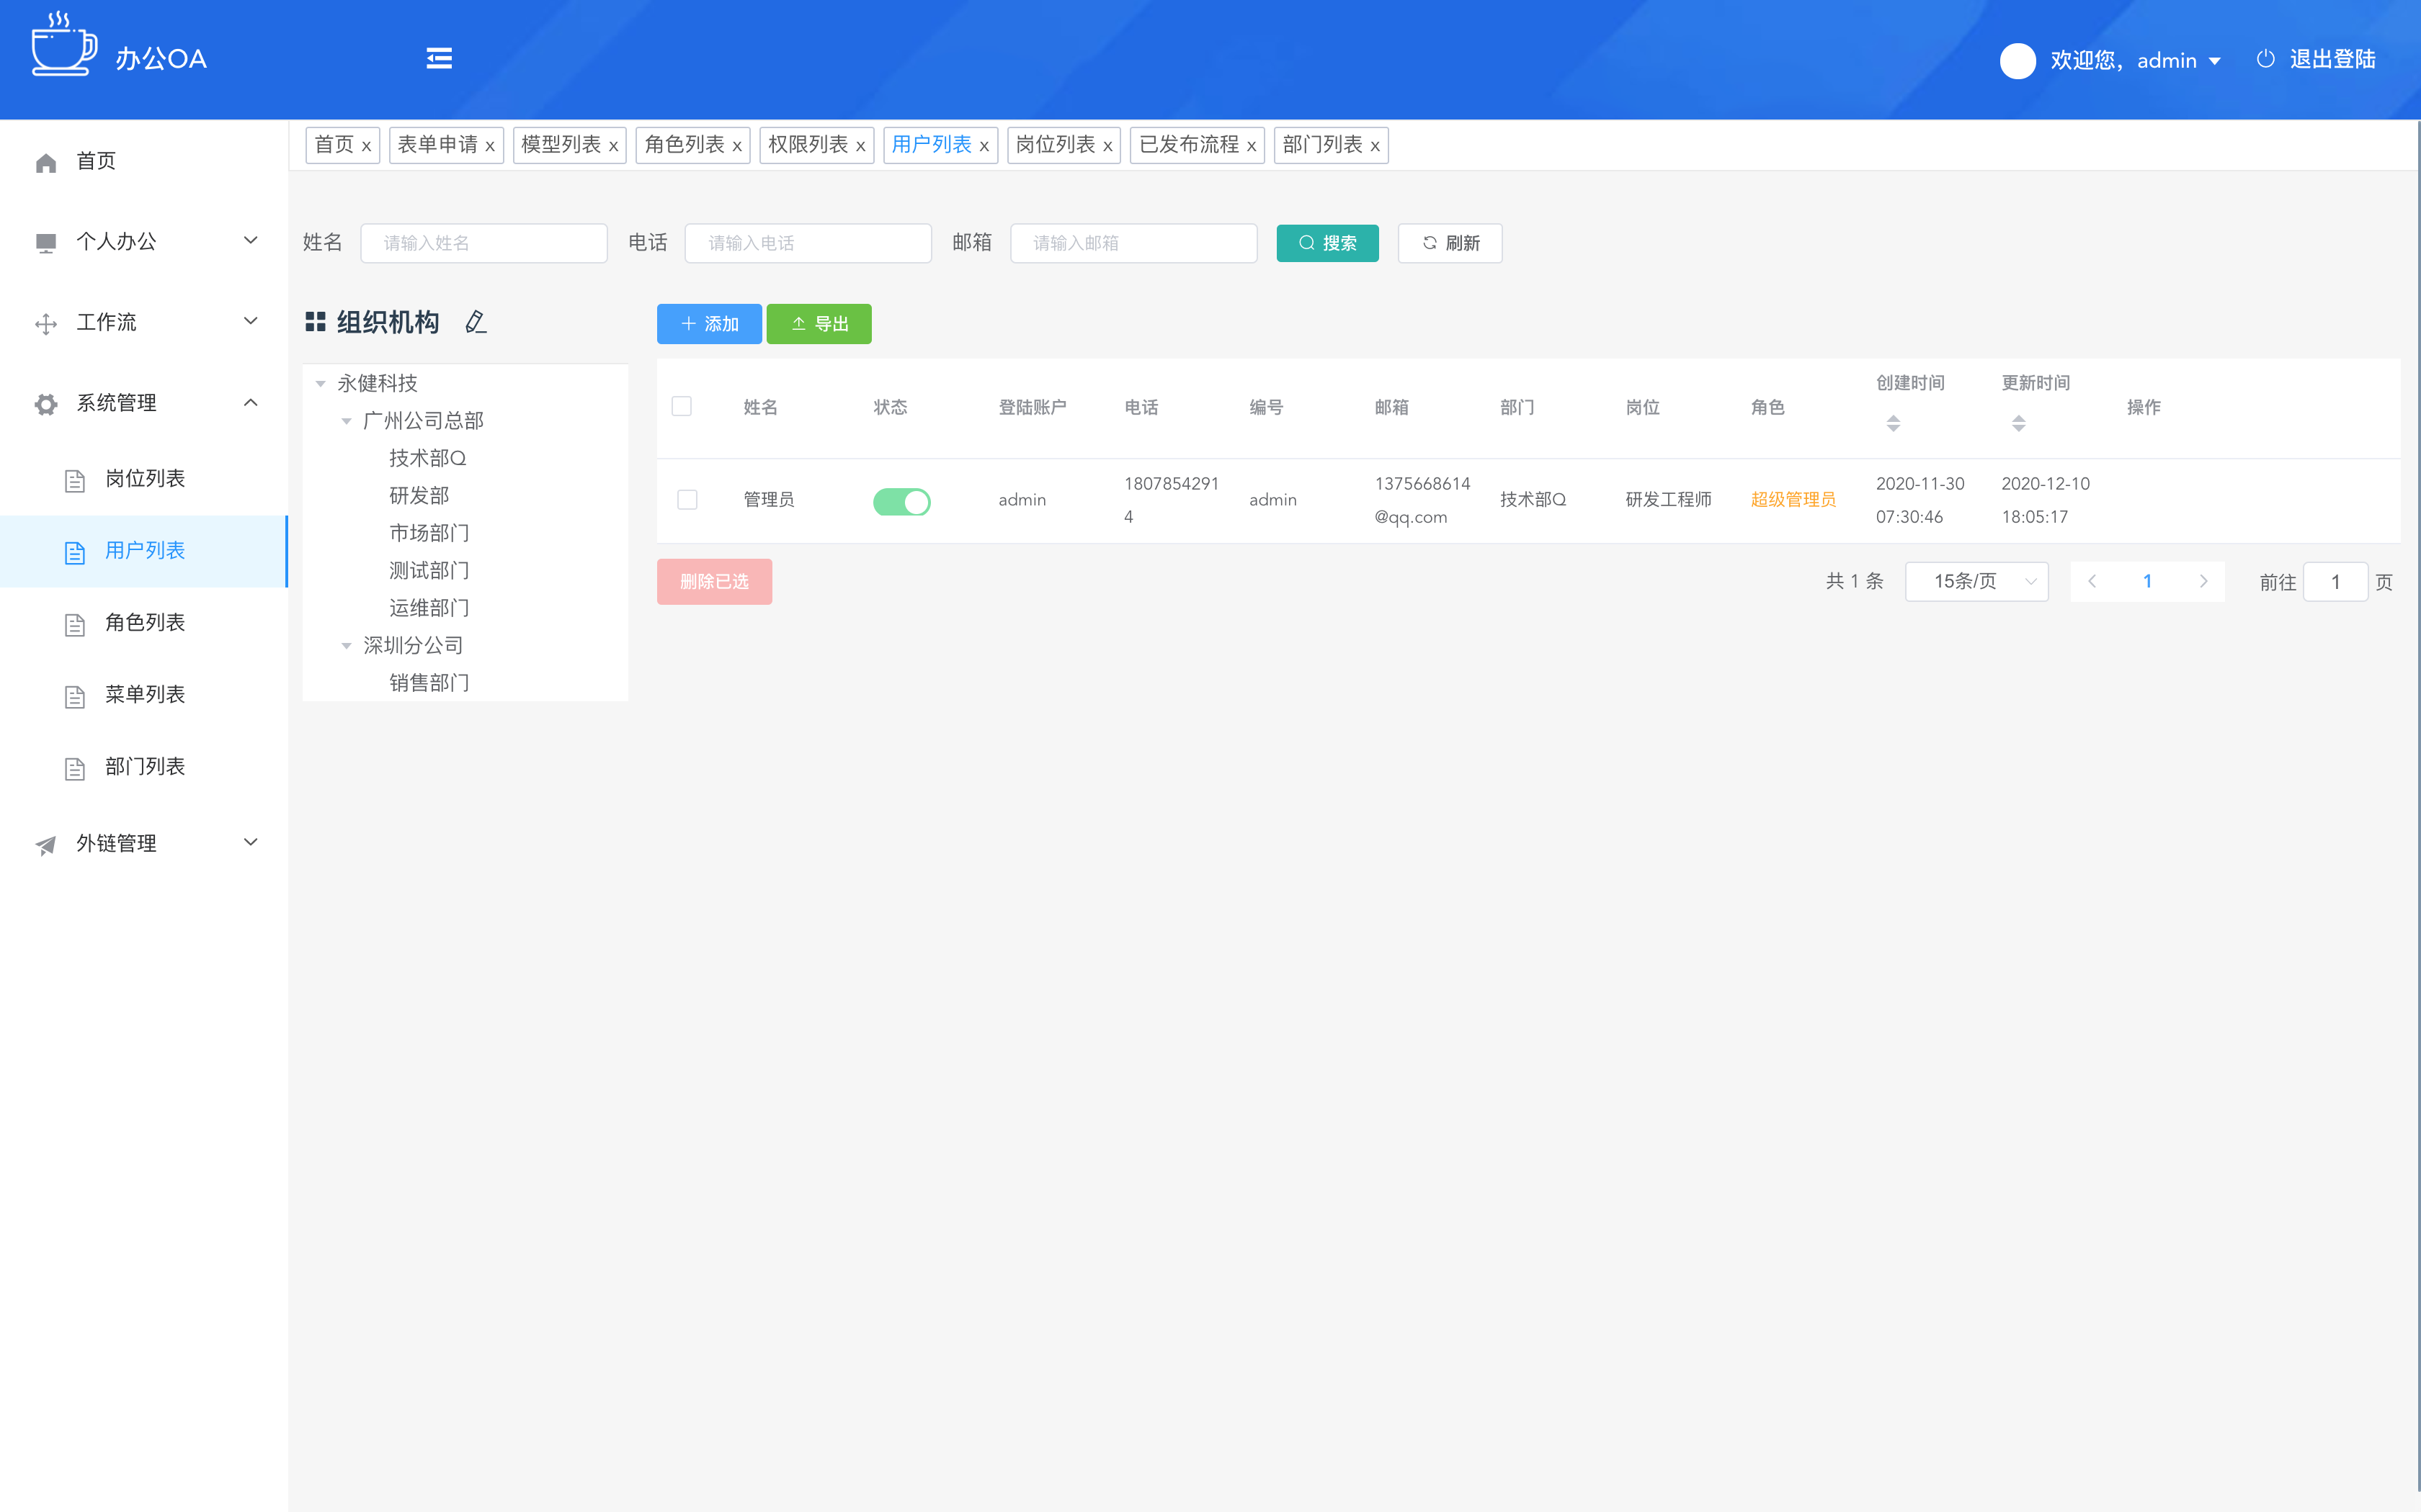Click the home icon beside 首页
2421x1512 pixels.
pyautogui.click(x=46, y=162)
